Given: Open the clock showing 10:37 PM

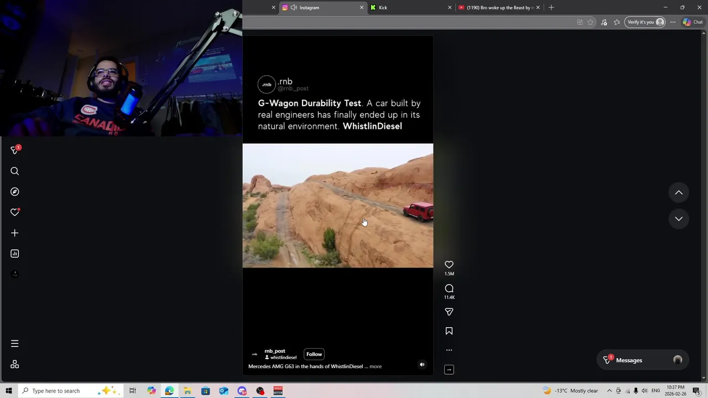Looking at the screenshot, I should coord(676,391).
